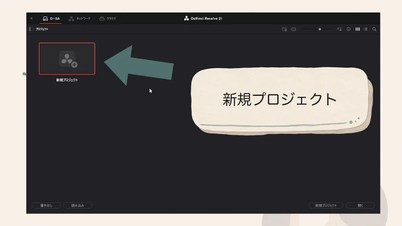402x226 pixels.
Task: Create a new folder icon
Action: click(284, 29)
